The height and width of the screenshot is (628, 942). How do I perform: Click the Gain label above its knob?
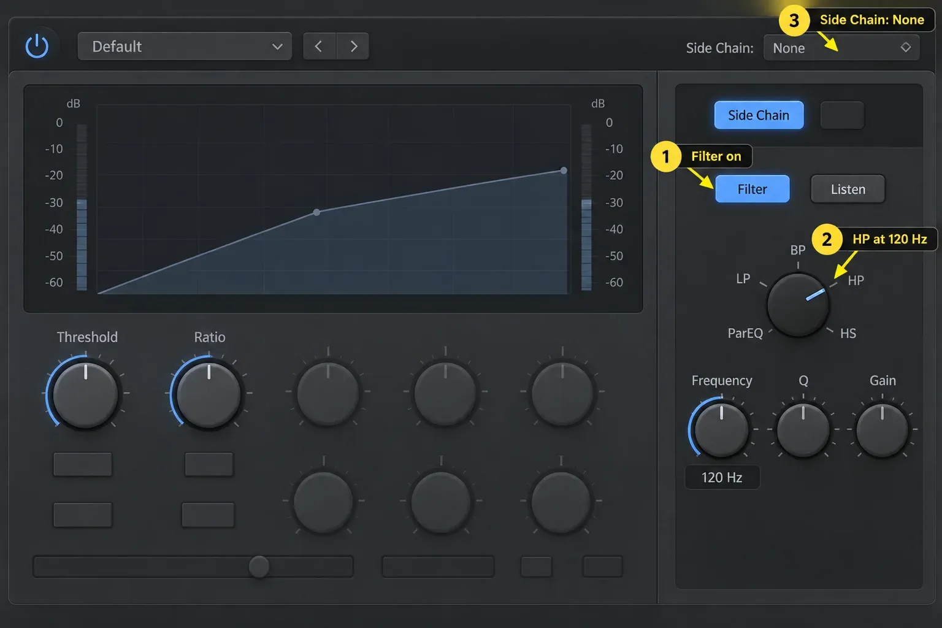click(883, 381)
